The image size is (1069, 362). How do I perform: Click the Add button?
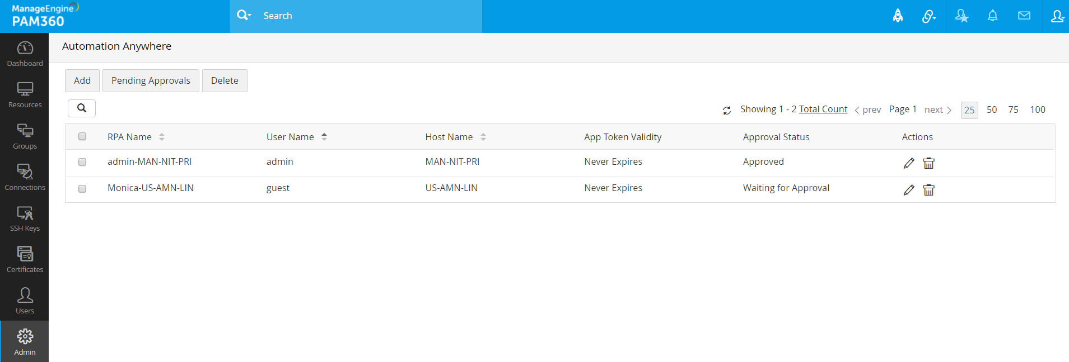coord(82,80)
